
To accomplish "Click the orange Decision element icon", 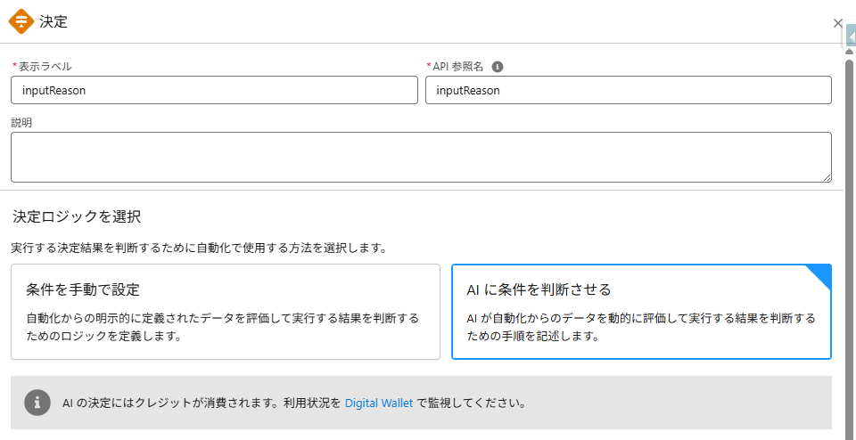I will 21,21.
